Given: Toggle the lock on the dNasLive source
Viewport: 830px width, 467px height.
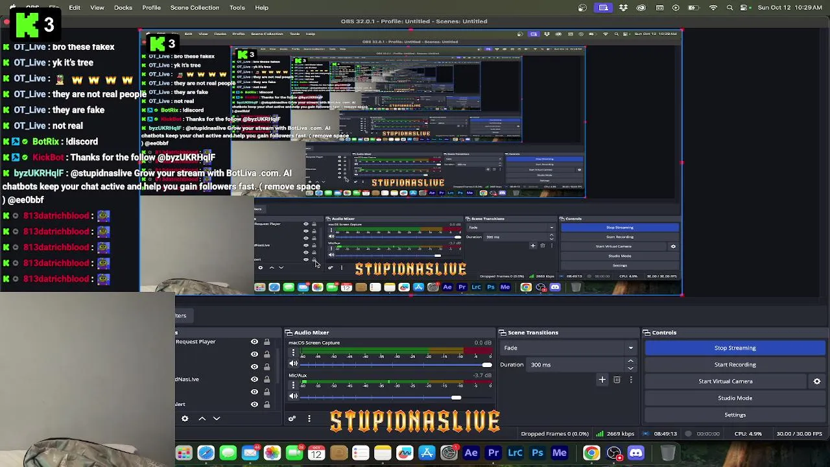Looking at the screenshot, I should (267, 379).
